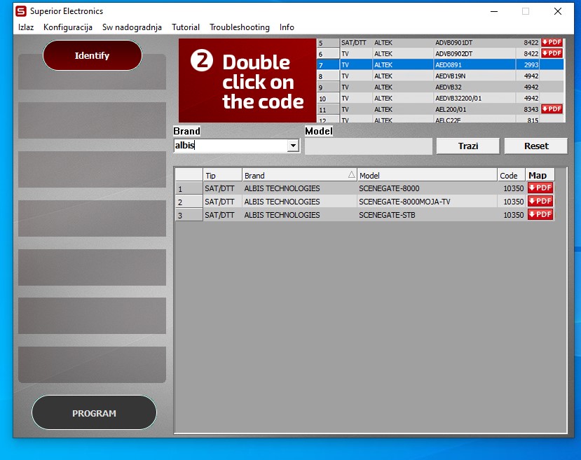Image resolution: width=581 pixels, height=460 pixels.
Task: Click the Reset button
Action: (536, 146)
